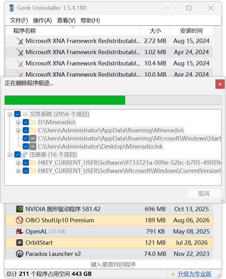
Task: Click the folder icon of HKEY_CURRENT_USER\Software\9733721a key
Action: click(33, 163)
